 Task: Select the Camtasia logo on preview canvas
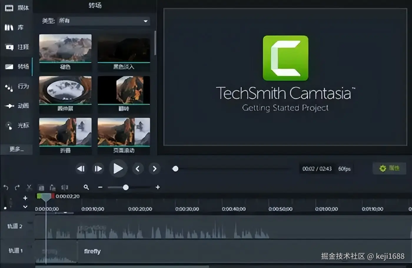(x=285, y=58)
